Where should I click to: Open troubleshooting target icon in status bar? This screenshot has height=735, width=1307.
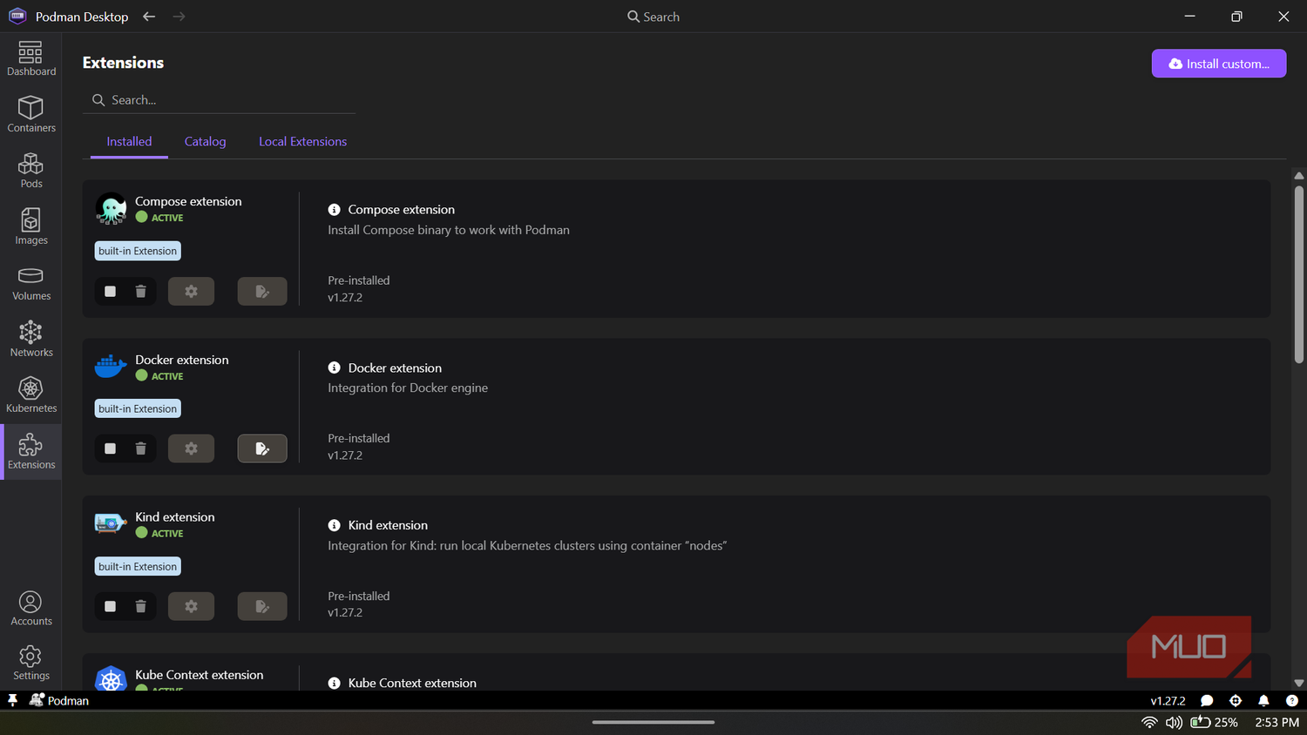pos(1235,700)
